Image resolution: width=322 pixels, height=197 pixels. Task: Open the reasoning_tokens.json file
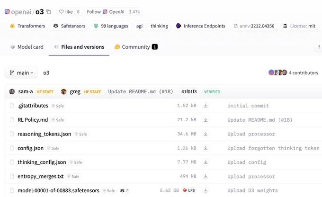pyautogui.click(x=45, y=134)
